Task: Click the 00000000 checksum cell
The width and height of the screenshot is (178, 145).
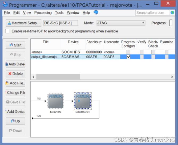Action: tap(94, 52)
